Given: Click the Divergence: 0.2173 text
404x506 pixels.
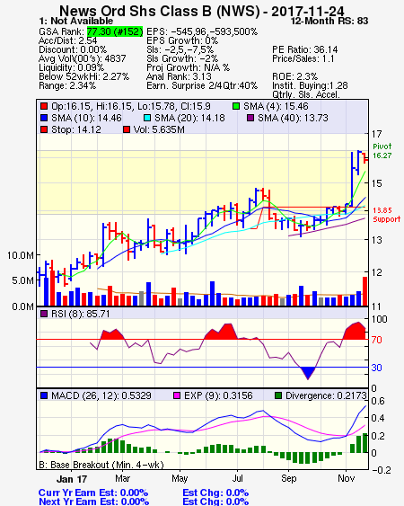Looking at the screenshot, I should coord(326,395).
